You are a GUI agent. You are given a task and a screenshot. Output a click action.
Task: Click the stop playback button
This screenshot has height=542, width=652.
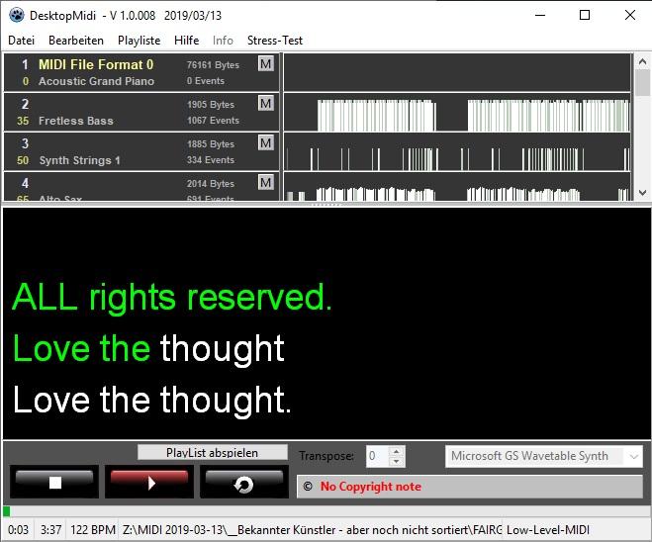[54, 482]
